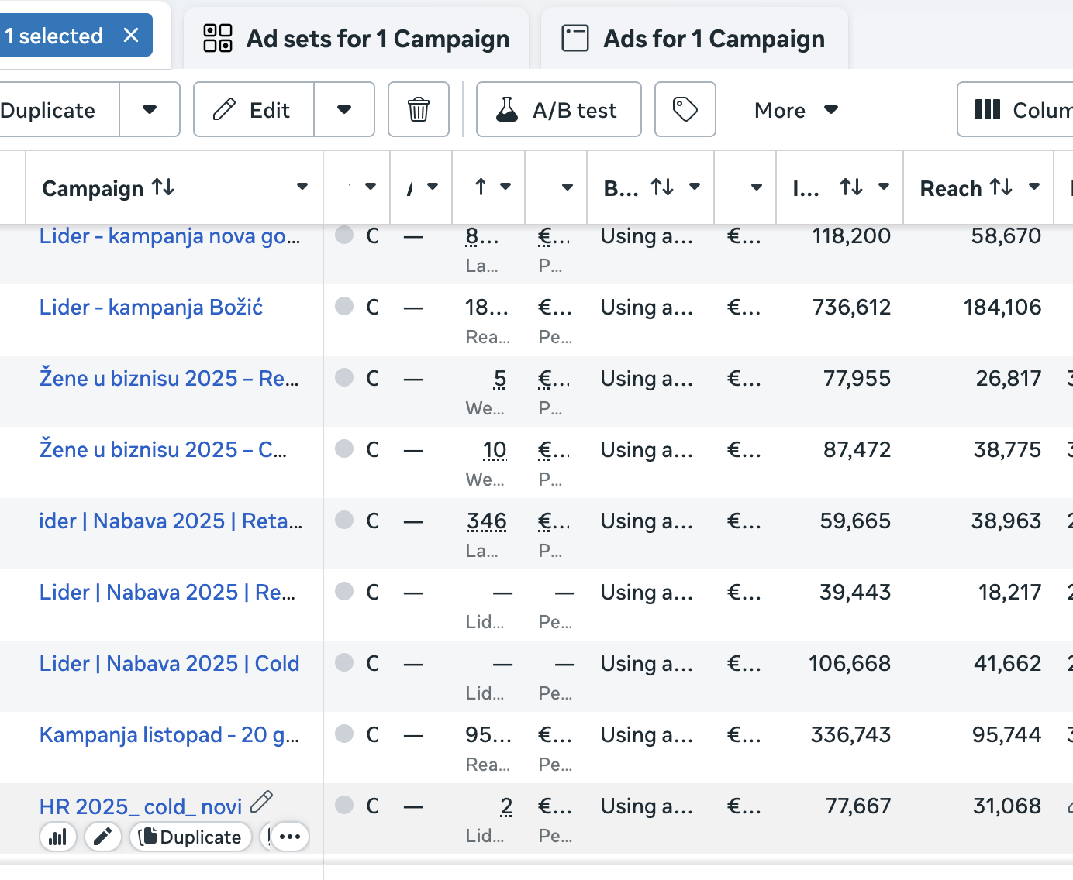Click the up-arrow sort icon in the results column header
Screen dimensions: 1073x880
point(481,187)
